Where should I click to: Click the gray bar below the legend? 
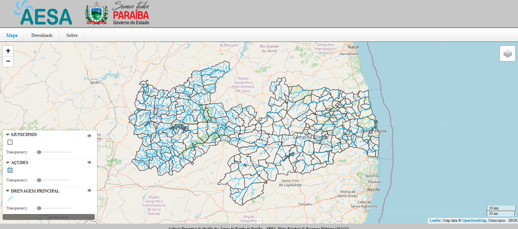[49, 217]
